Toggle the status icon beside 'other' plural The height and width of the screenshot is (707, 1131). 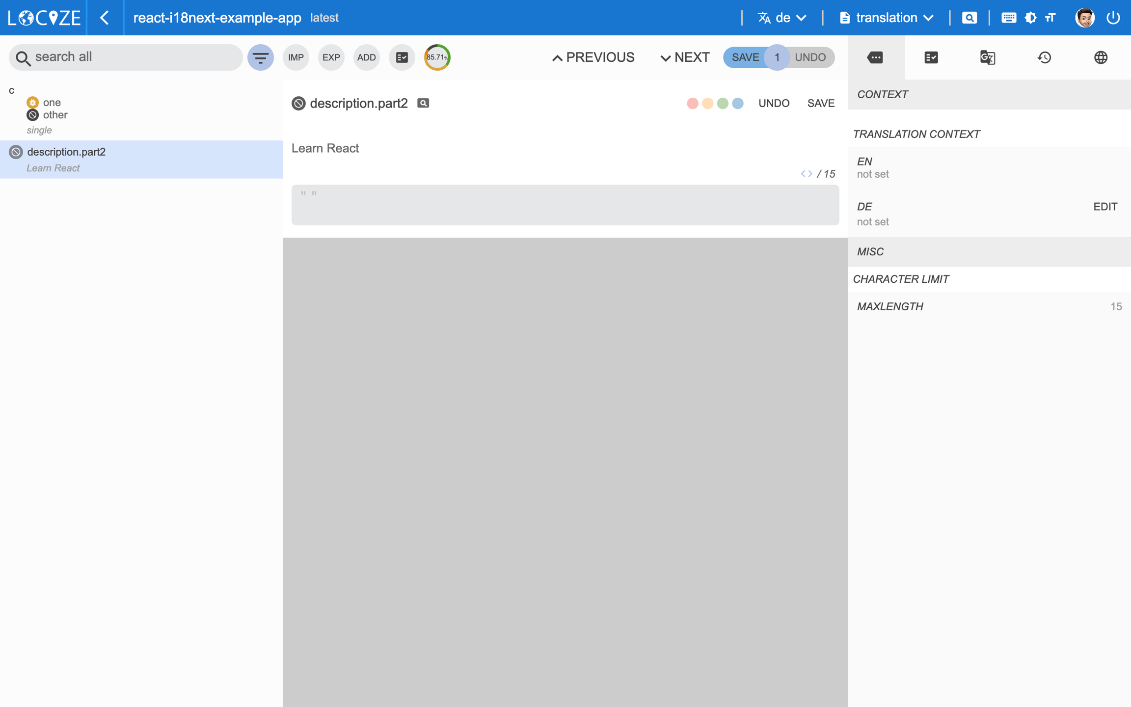point(32,115)
